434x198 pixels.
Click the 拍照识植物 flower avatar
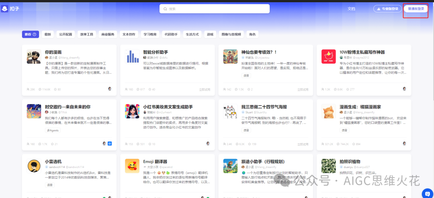click(x=329, y=166)
